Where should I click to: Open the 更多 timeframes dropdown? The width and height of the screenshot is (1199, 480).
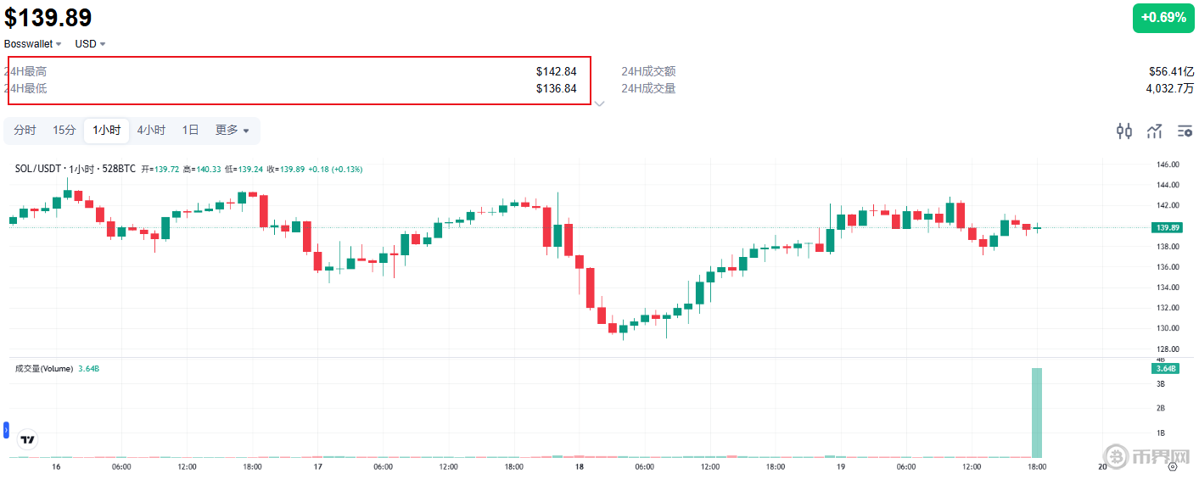(232, 131)
